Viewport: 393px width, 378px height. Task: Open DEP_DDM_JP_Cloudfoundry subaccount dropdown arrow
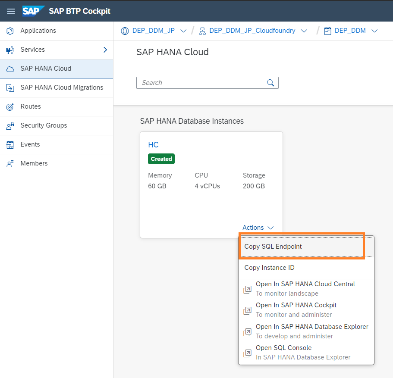pos(304,31)
